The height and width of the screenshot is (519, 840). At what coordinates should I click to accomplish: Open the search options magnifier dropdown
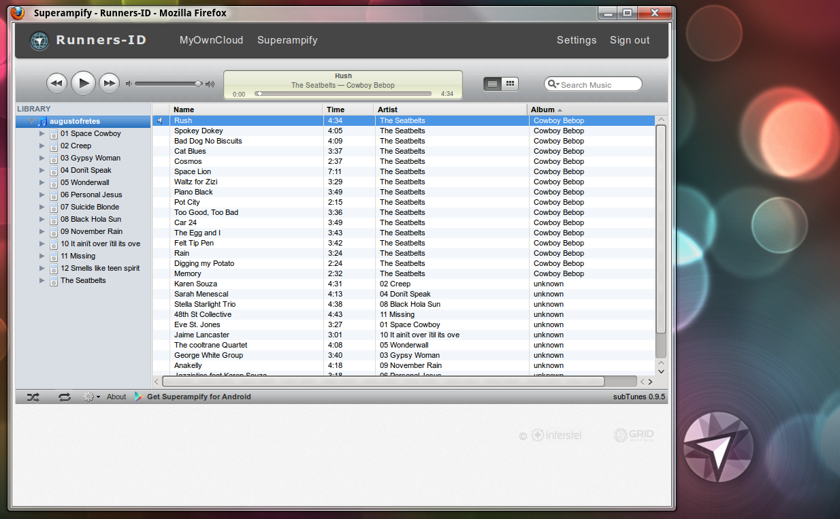[553, 84]
